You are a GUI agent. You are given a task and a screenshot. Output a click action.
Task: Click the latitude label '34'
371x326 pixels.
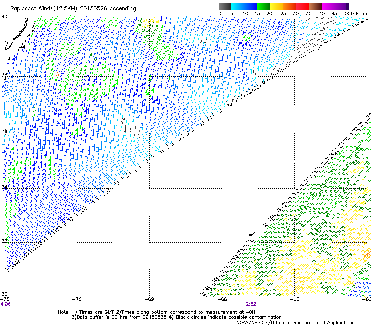point(4,187)
